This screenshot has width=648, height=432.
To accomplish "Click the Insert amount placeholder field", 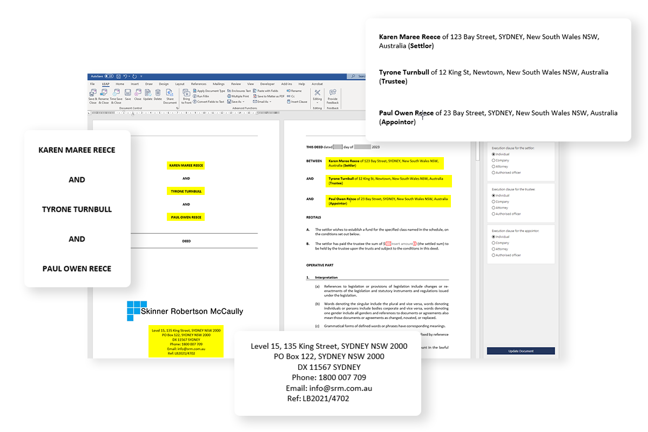I will tap(400, 244).
